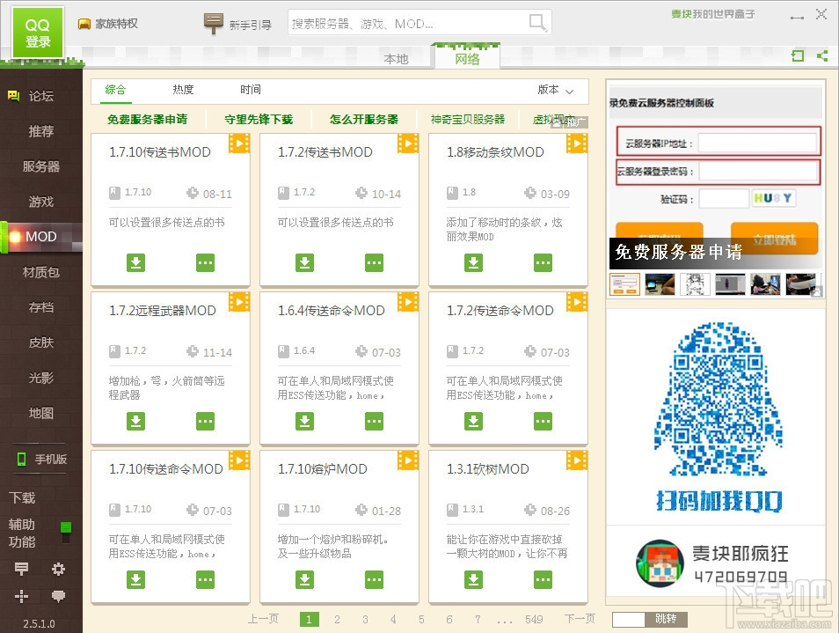Click the green share icon near top right
The height and width of the screenshot is (633, 839).
tap(823, 55)
